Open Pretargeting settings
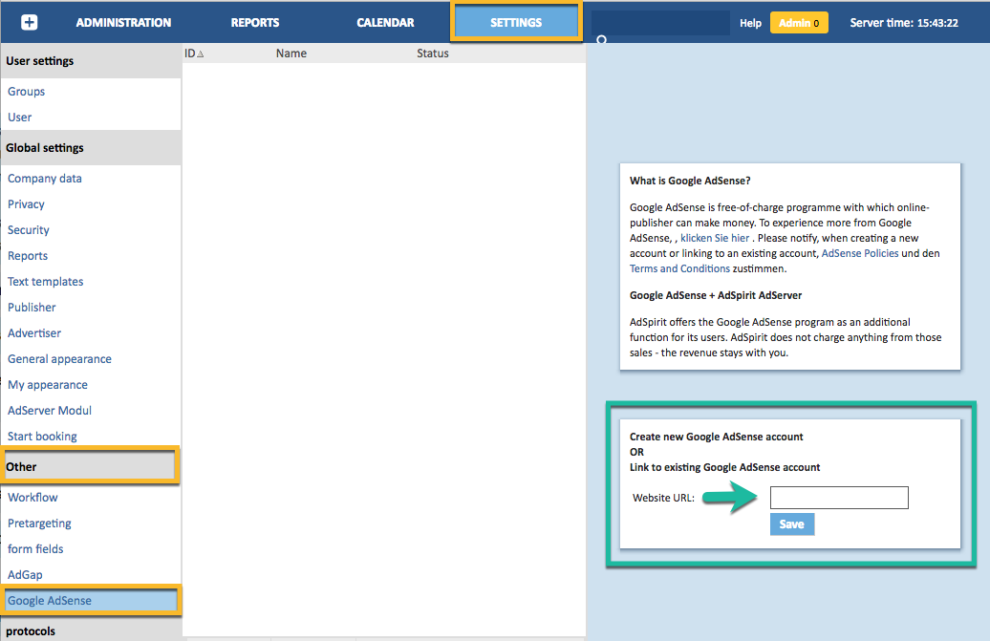Viewport: 990px width, 641px height. (x=39, y=523)
